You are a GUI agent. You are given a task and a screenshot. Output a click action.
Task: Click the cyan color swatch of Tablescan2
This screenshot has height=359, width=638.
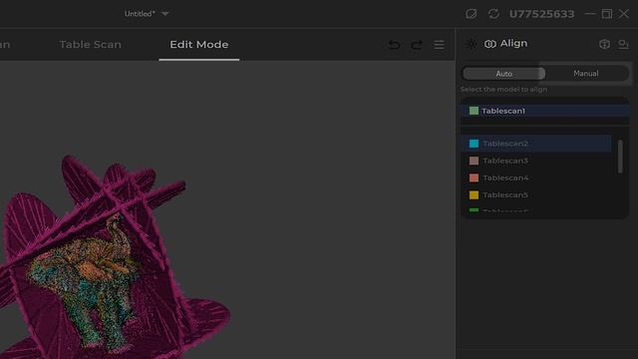point(474,144)
